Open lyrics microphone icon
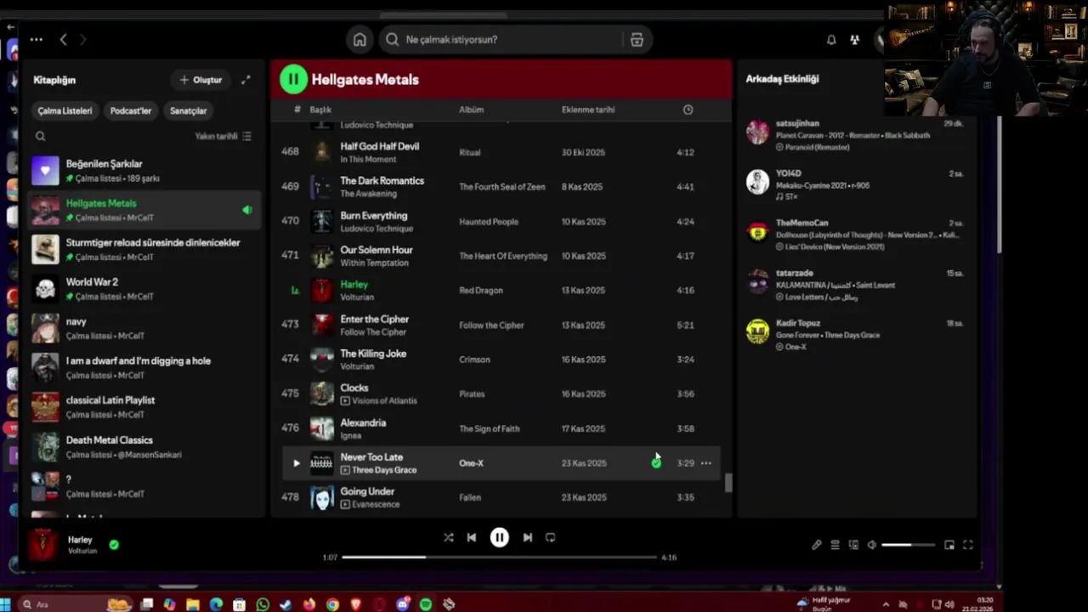1088x612 pixels. 817,545
